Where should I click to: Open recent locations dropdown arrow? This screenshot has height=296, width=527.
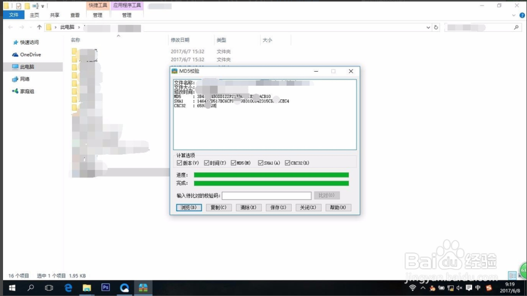coord(31,28)
